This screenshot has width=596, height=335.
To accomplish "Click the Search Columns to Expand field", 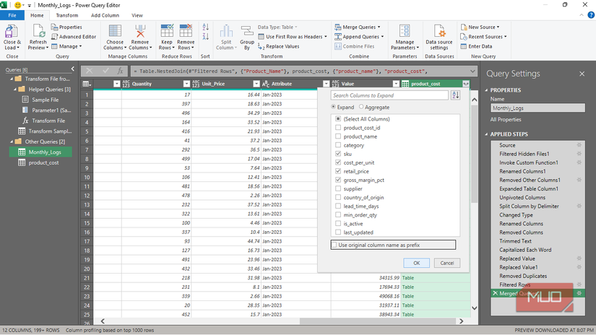I will click(x=389, y=95).
